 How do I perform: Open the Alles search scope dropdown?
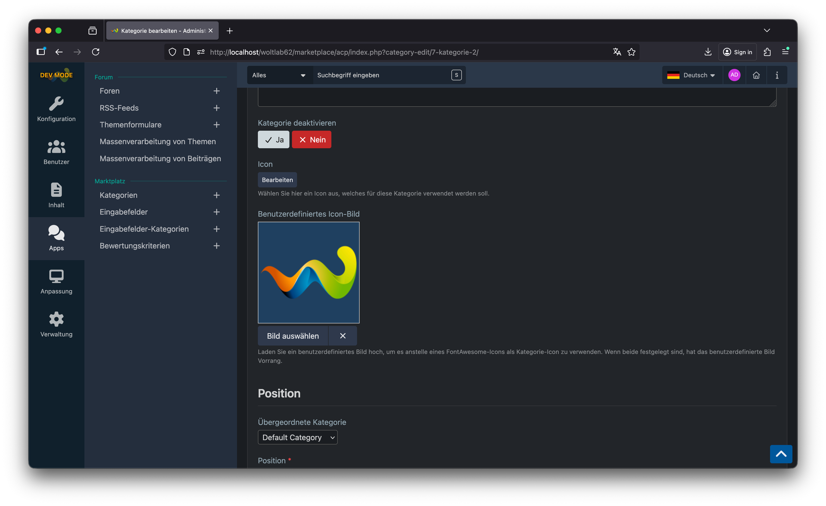[x=279, y=75]
